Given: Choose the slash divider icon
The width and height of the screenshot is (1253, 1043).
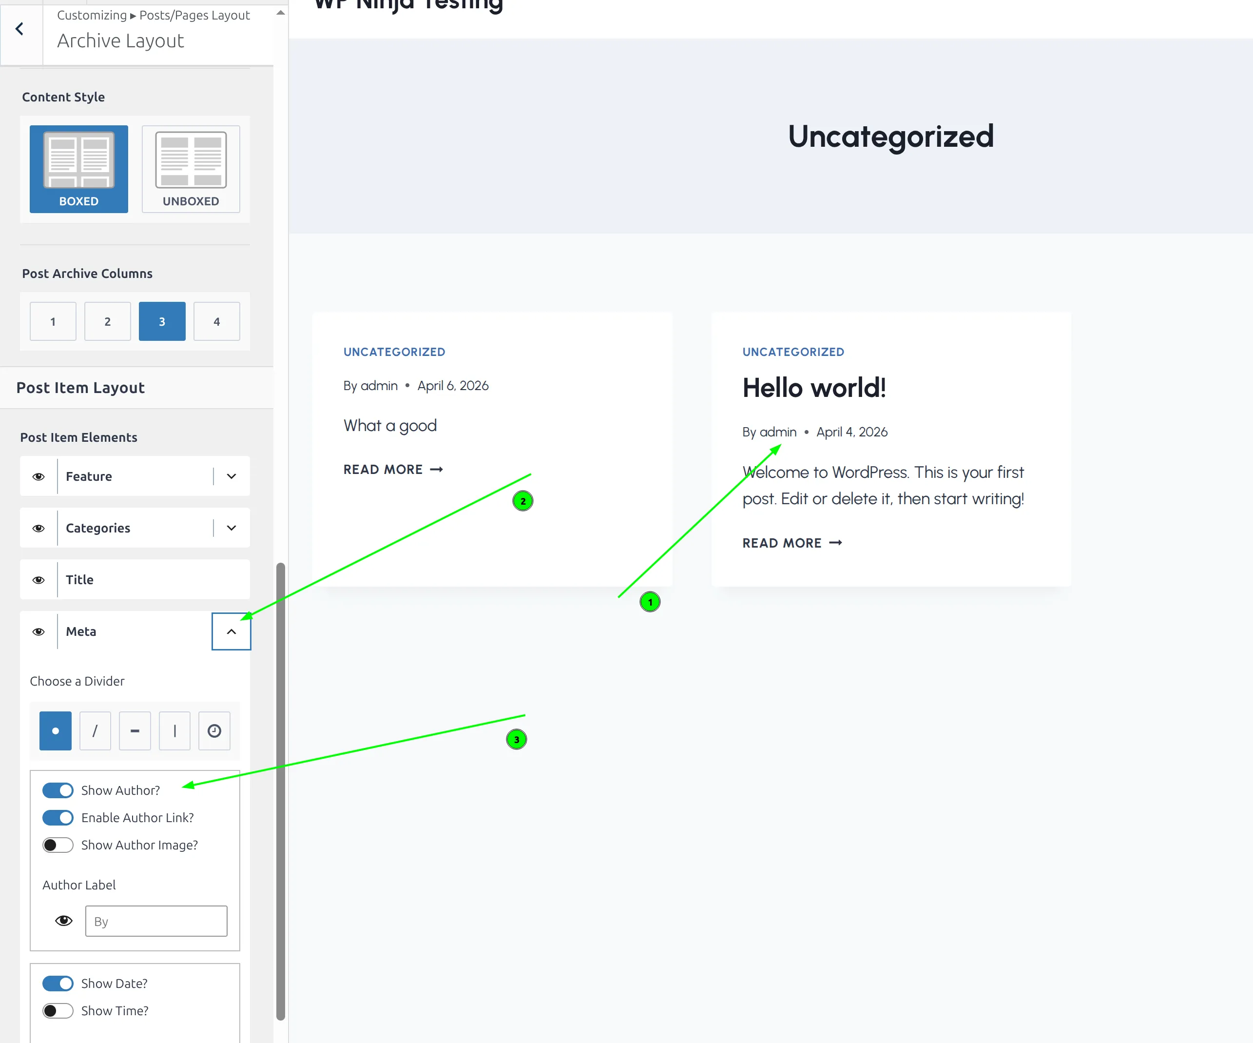Looking at the screenshot, I should (95, 731).
